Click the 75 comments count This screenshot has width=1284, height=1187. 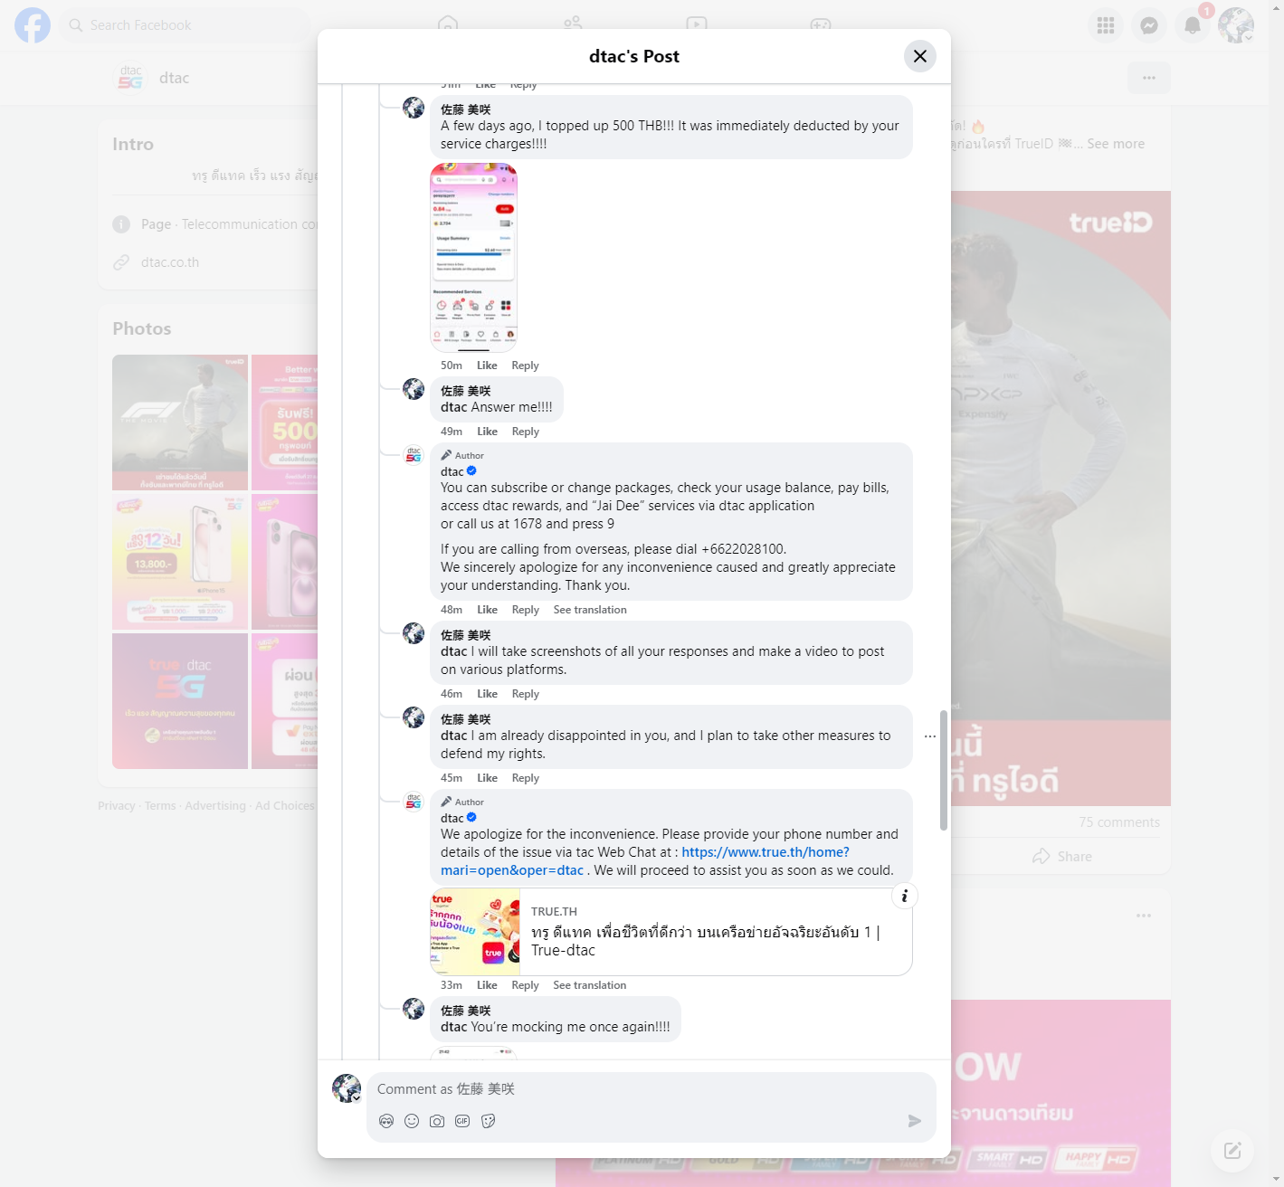click(1119, 822)
